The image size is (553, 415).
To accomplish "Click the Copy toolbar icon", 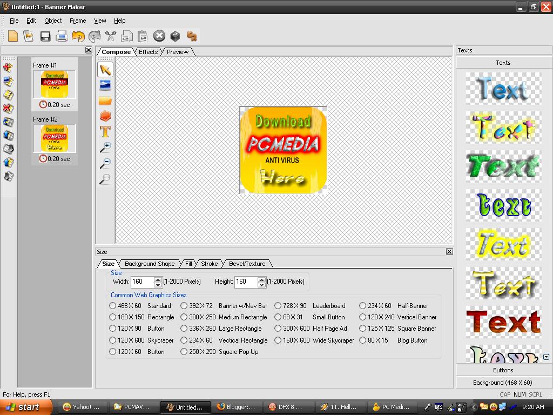I will 126,36.
